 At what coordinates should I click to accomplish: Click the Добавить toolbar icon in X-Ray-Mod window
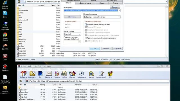click(x=23, y=74)
